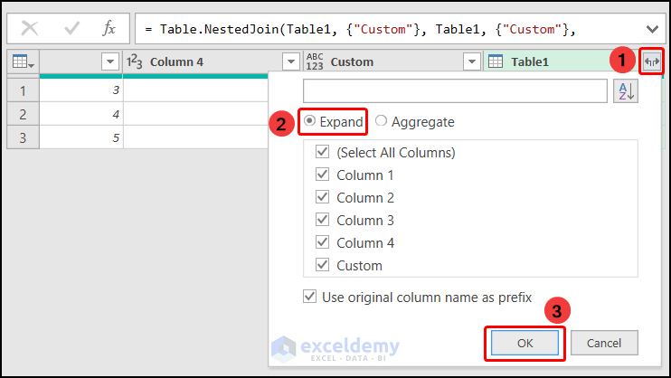671x378 pixels.
Task: Select the Expand radio button
Action: coord(310,122)
